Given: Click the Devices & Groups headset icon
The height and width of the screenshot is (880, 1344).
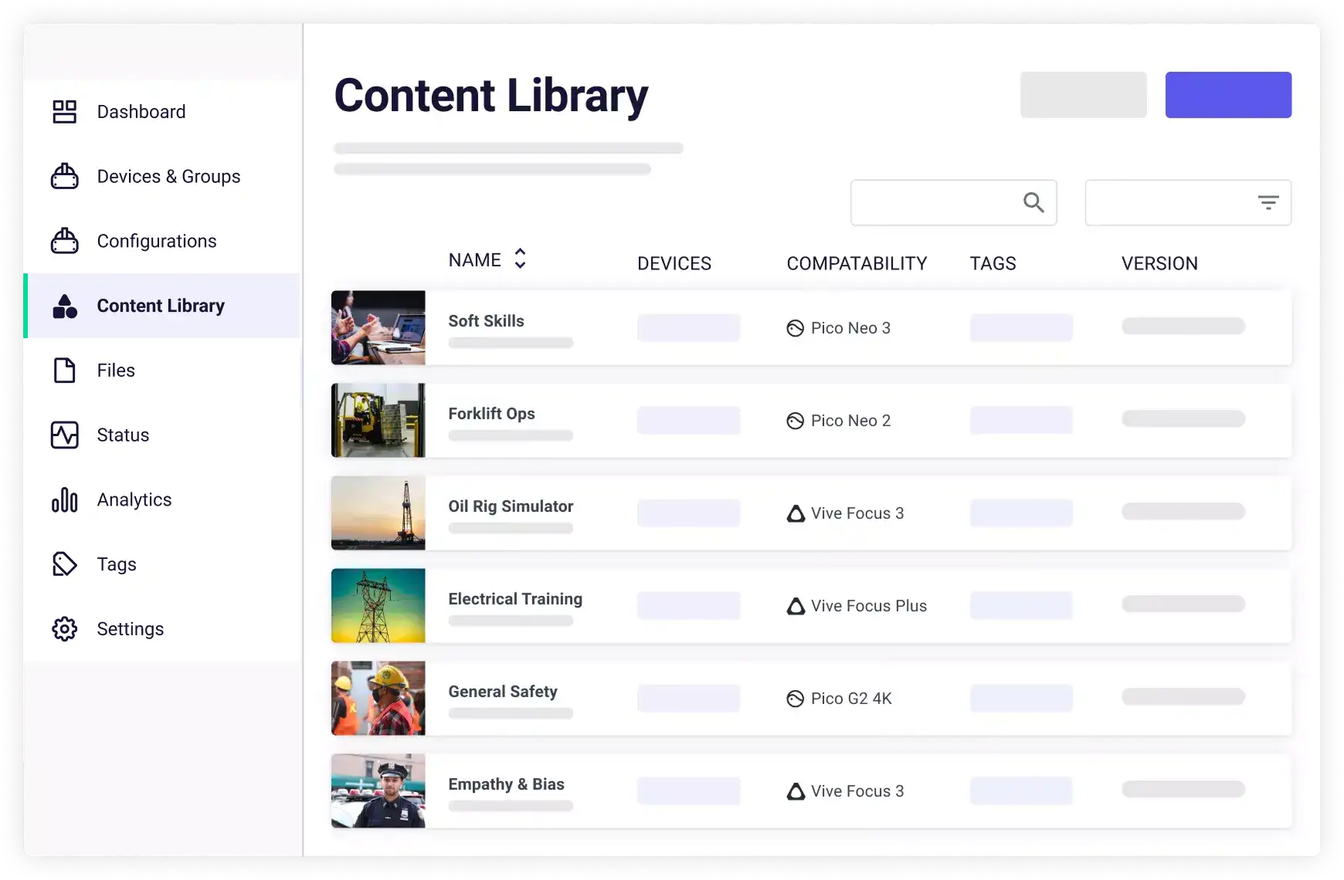Looking at the screenshot, I should pyautogui.click(x=65, y=176).
